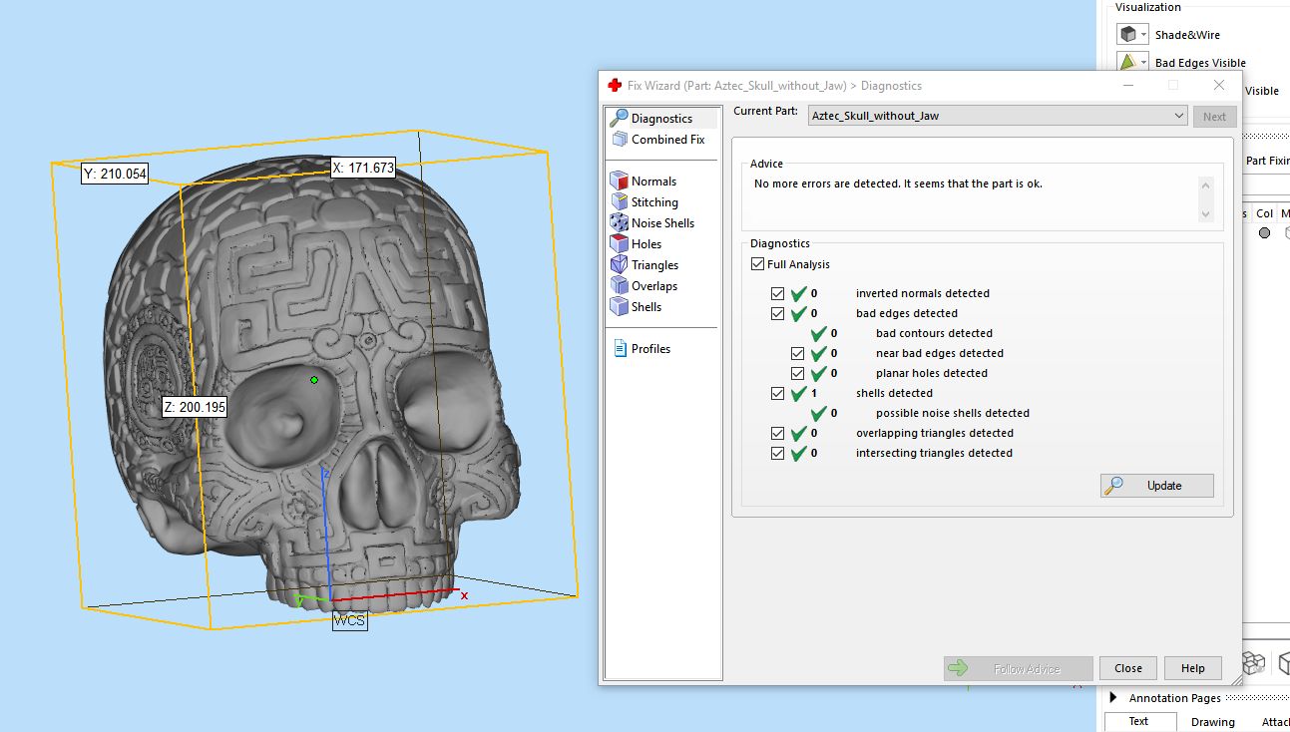The height and width of the screenshot is (732, 1290).
Task: Disable the intersecting triangles check
Action: tap(778, 454)
